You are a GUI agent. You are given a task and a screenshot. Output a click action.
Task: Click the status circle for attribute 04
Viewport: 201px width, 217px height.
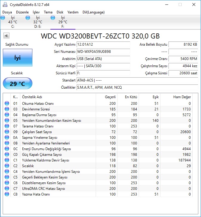[7, 115]
